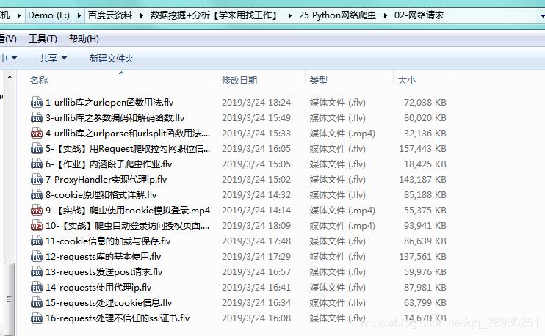Click the navigation pane scrollbar thumb
This screenshot has height=336, width=545.
[x=10, y=299]
